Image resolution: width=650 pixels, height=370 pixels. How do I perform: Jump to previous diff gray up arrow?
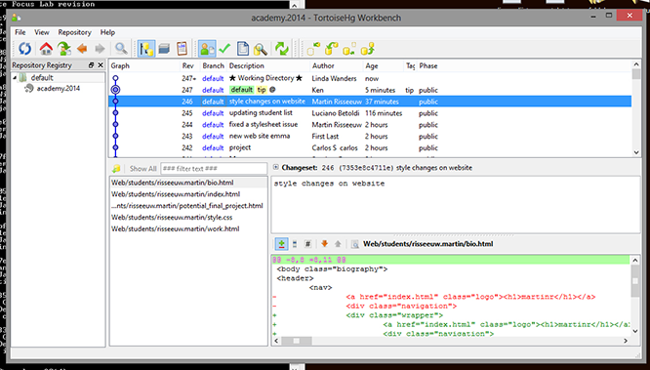tap(338, 244)
